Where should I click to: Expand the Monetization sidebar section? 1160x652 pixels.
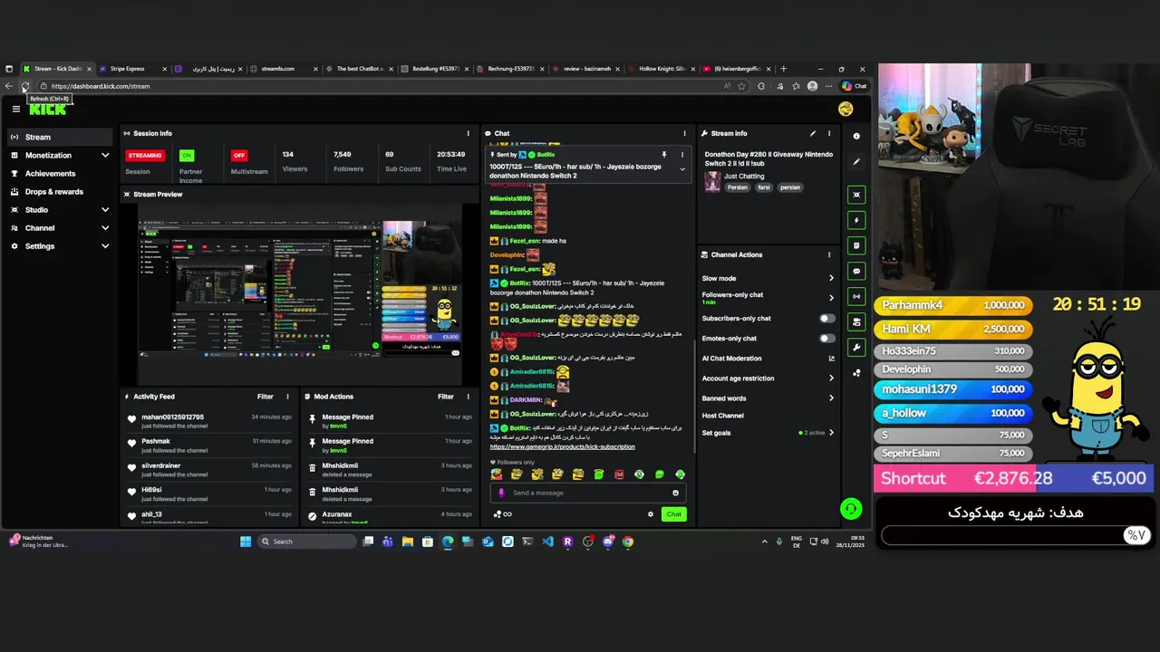(105, 156)
